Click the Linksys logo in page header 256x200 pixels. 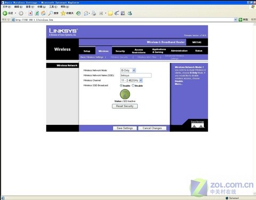pos(63,32)
